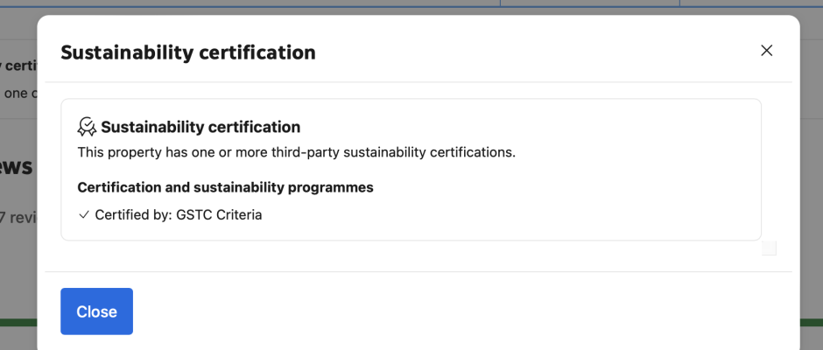Dismiss the dialog with the X icon
Image resolution: width=823 pixels, height=350 pixels.
766,51
